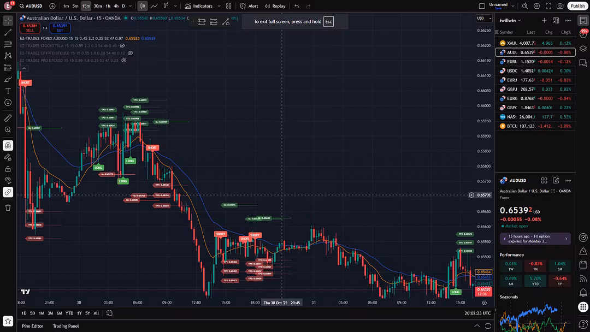The height and width of the screenshot is (332, 590).
Task: Open chart settings gear icon
Action: point(536,6)
